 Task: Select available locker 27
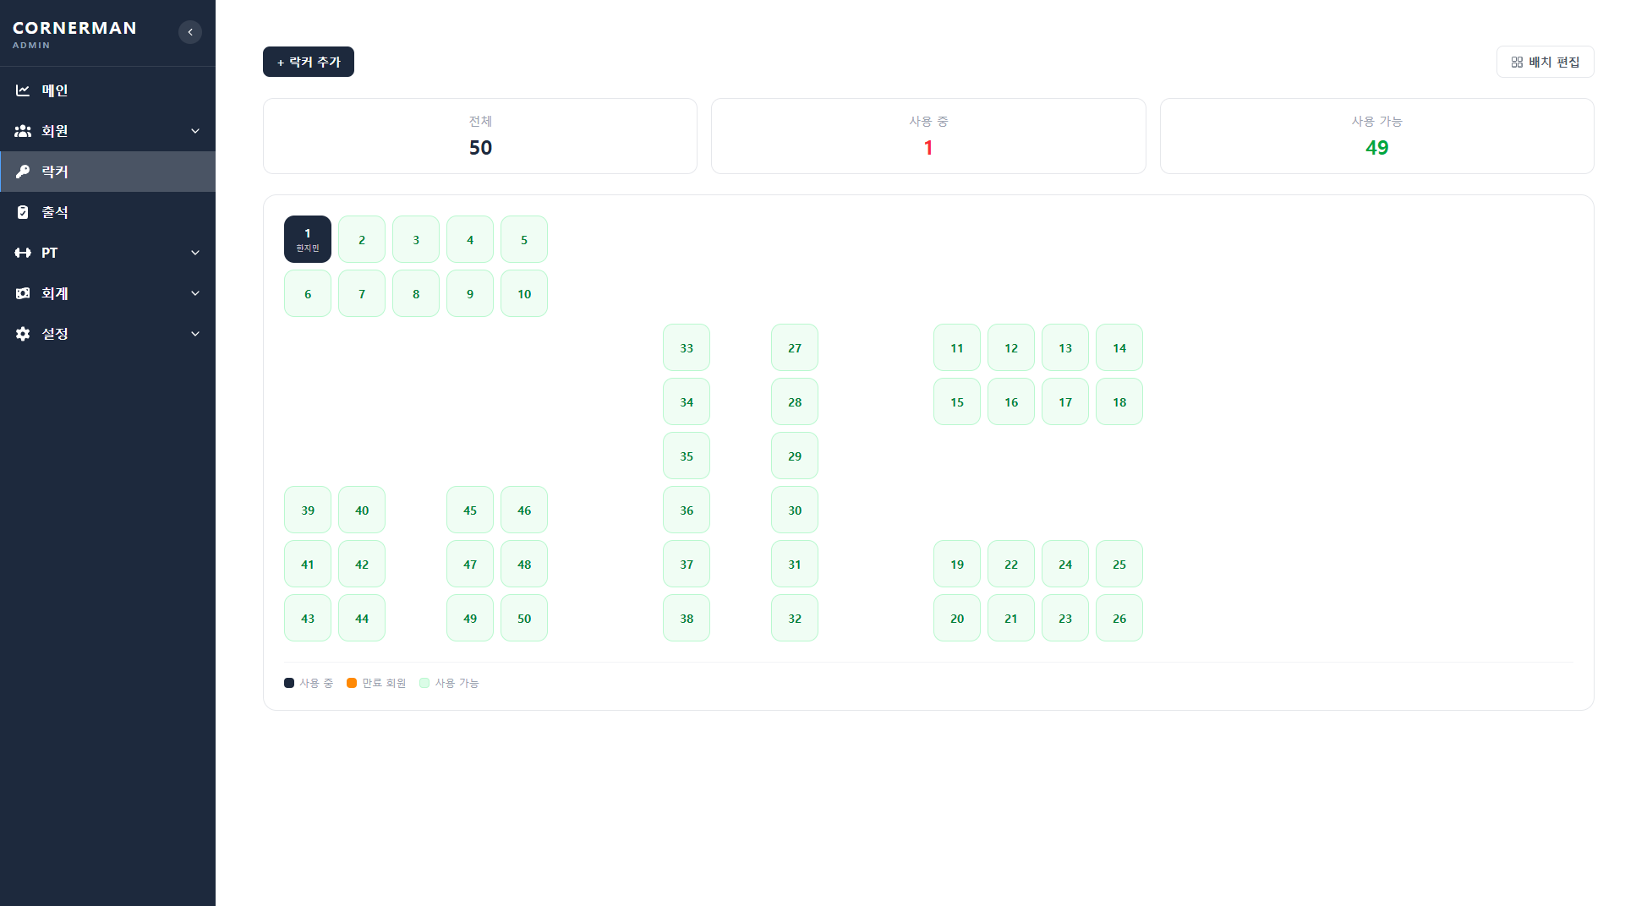[x=795, y=347]
